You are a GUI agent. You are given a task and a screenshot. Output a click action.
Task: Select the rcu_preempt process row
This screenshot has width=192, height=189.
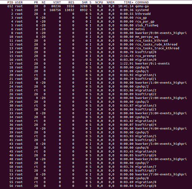(96, 56)
